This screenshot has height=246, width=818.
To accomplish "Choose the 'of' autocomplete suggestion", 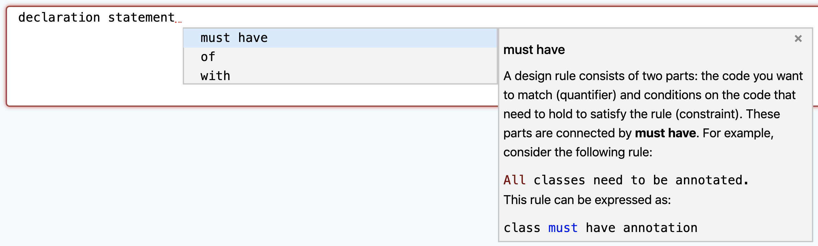I will pyautogui.click(x=340, y=57).
